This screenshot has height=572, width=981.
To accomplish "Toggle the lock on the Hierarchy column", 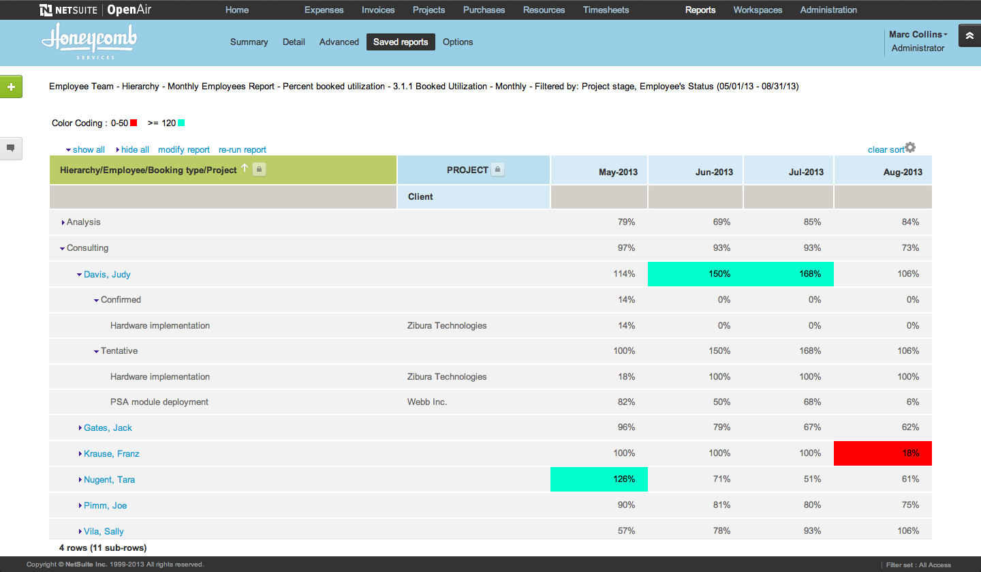I will (259, 169).
